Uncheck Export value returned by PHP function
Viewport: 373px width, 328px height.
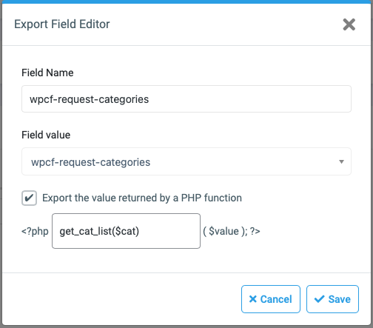click(x=29, y=198)
